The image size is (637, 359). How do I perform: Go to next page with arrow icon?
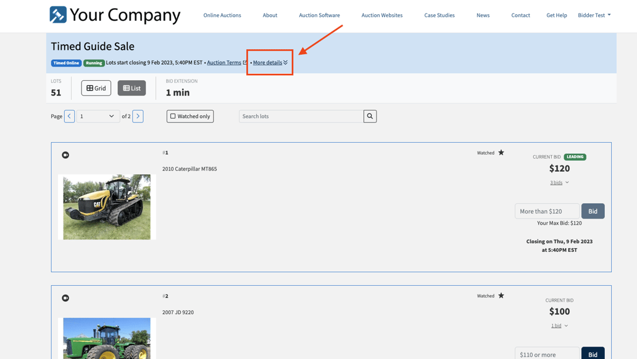click(138, 116)
